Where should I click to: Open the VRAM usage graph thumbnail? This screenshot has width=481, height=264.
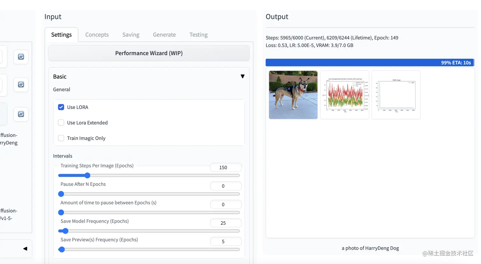point(396,95)
